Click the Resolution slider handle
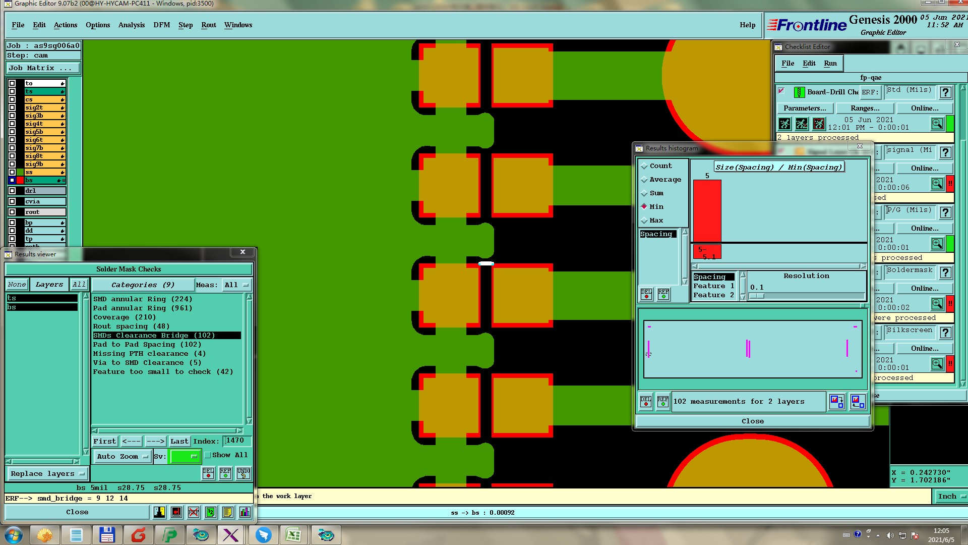Viewport: 968px width, 545px height. (x=756, y=296)
